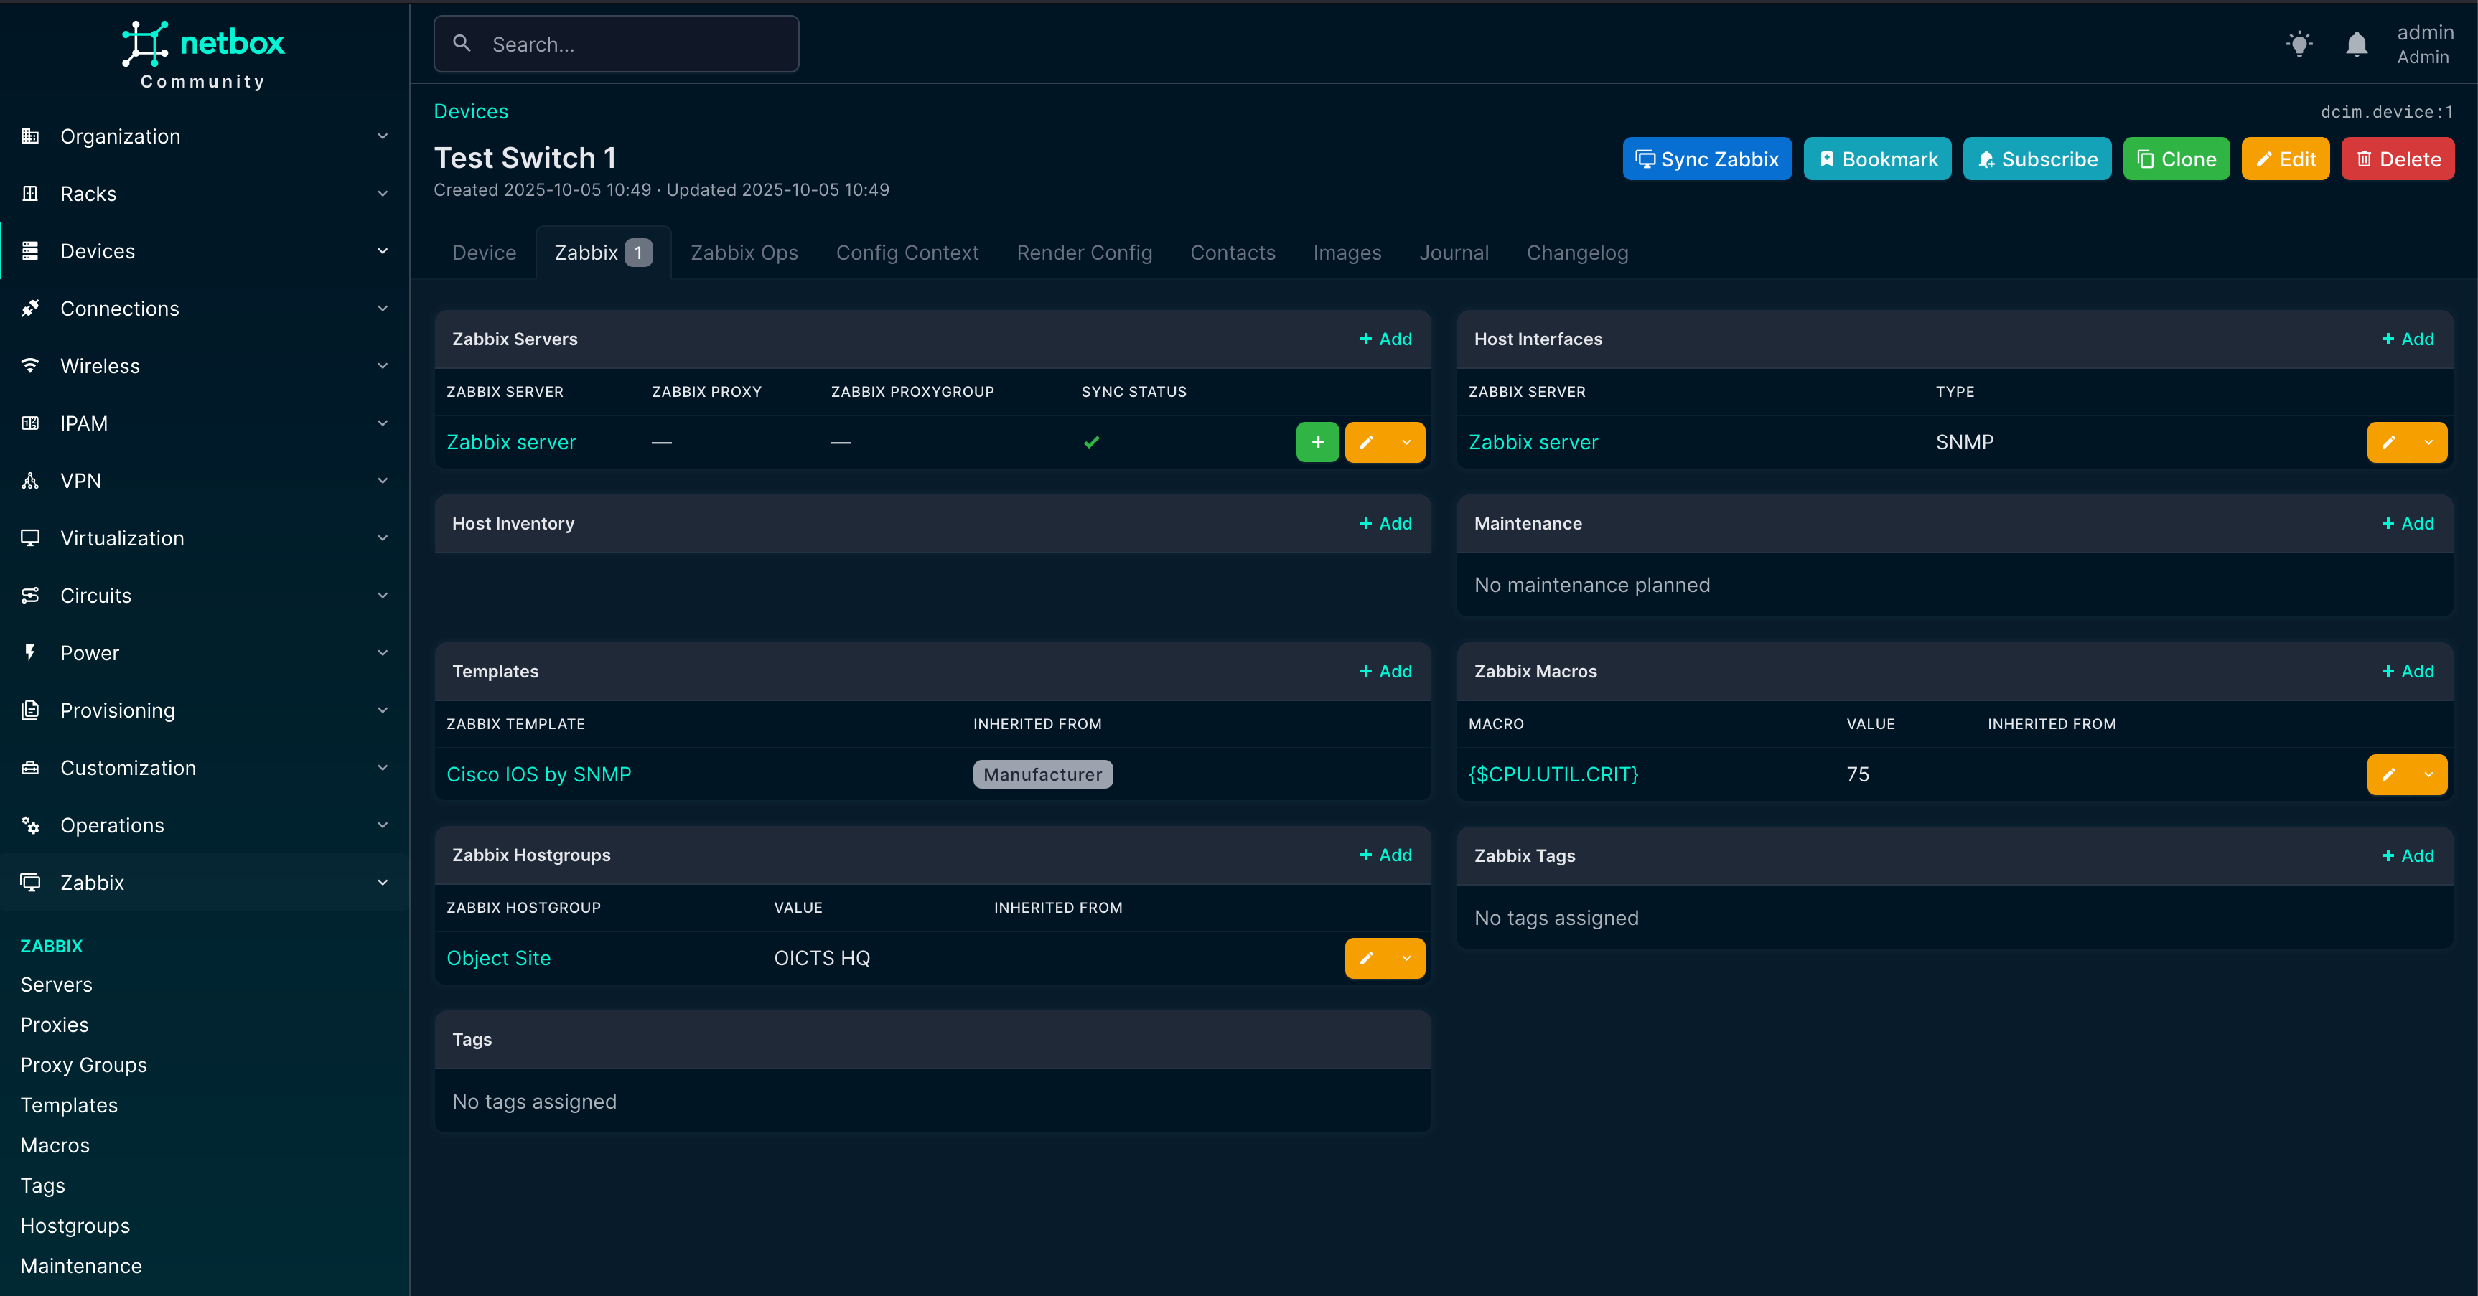Open the Config Context tab
Screen dimensions: 2478x1296
[x=907, y=253]
